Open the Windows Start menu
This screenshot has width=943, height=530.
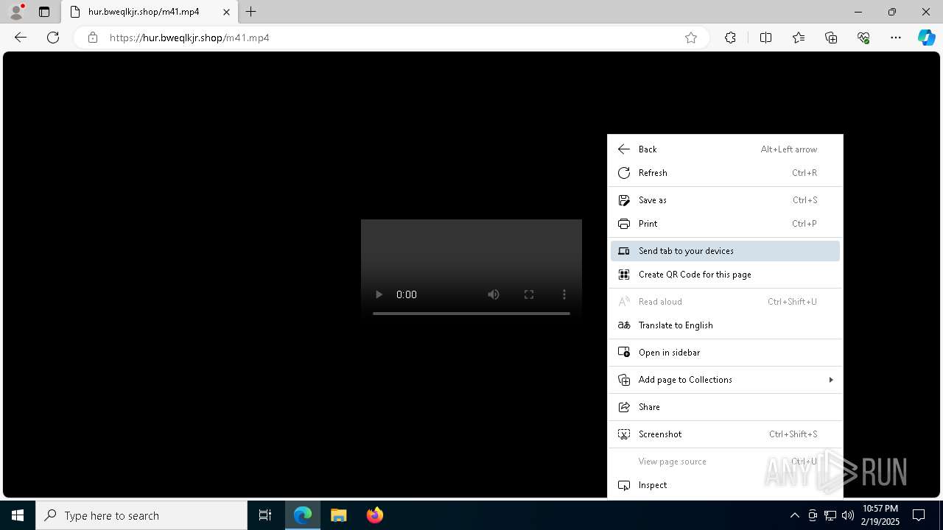click(18, 515)
